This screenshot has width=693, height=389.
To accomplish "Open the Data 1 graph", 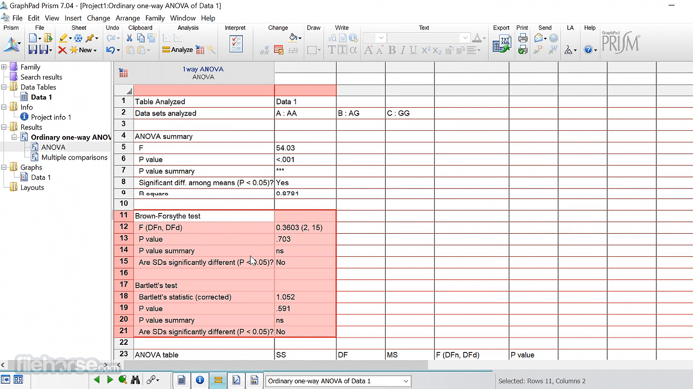I will pos(41,177).
